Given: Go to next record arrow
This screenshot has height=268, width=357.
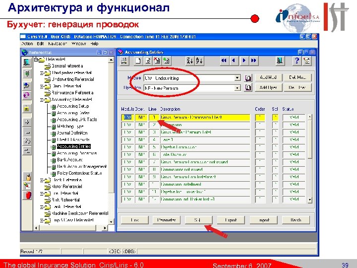Looking at the screenshot, I should coord(244,61).
